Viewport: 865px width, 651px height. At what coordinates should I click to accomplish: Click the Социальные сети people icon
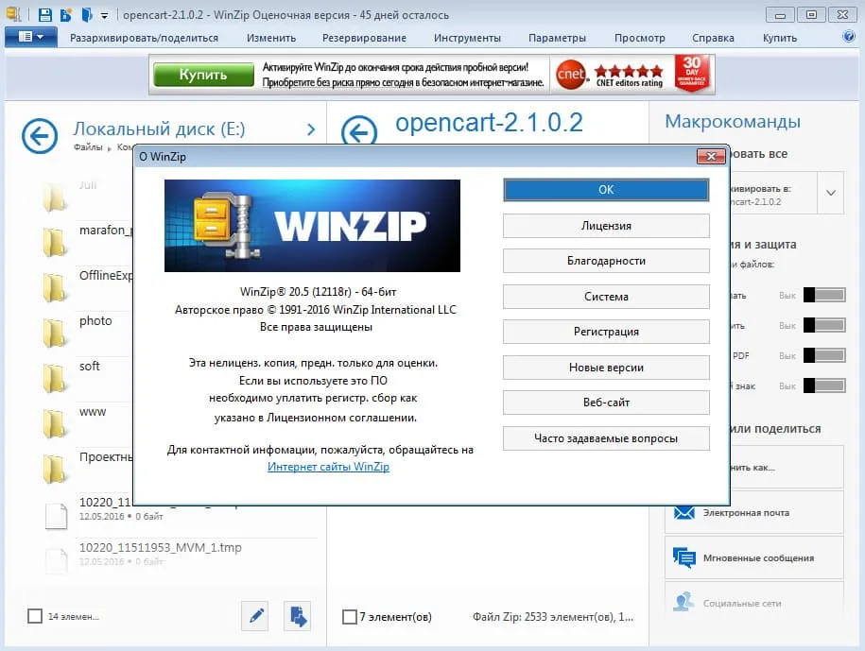click(683, 601)
